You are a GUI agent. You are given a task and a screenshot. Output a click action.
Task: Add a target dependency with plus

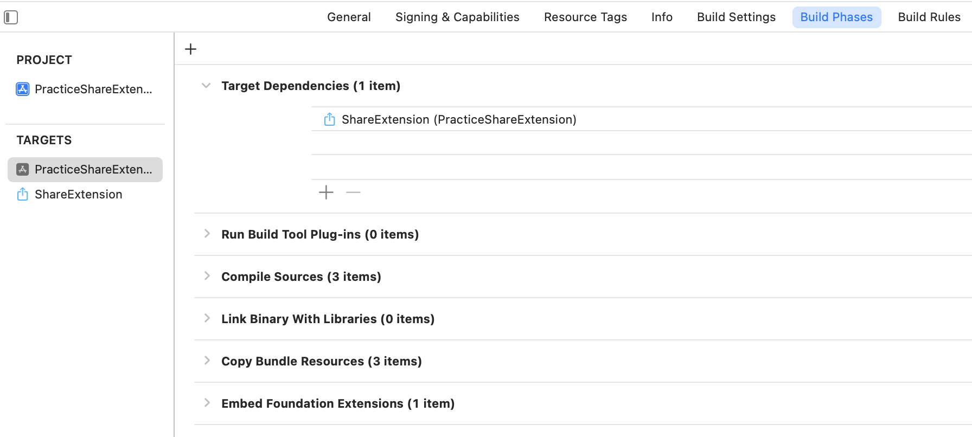[326, 192]
